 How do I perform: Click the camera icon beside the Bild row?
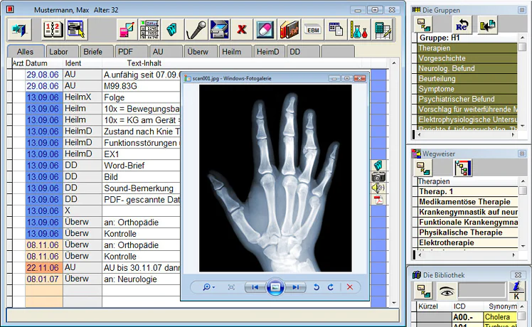tap(378, 177)
